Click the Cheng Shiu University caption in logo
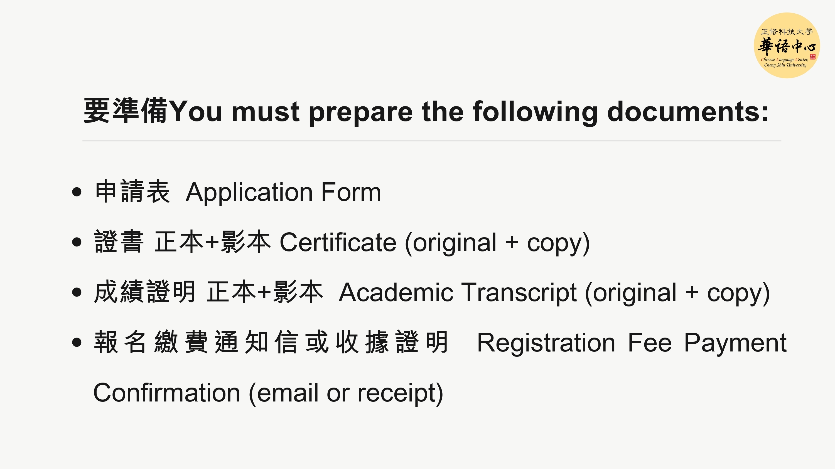The height and width of the screenshot is (469, 835). pyautogui.click(x=785, y=65)
